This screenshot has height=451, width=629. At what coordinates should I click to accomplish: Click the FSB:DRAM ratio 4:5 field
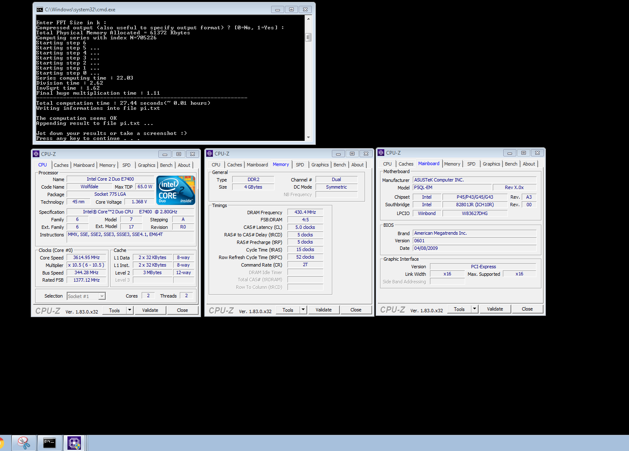click(x=305, y=220)
